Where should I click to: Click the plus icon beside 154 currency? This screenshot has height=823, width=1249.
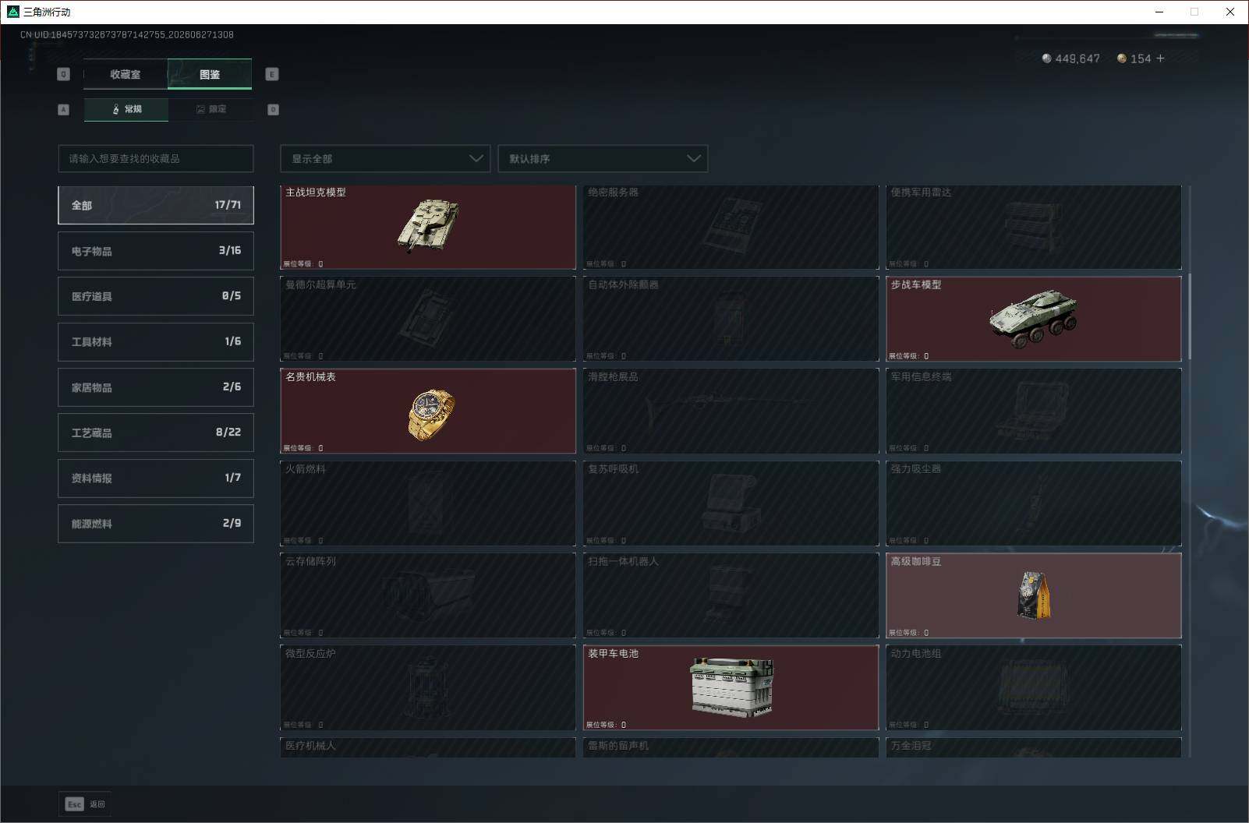(1160, 58)
